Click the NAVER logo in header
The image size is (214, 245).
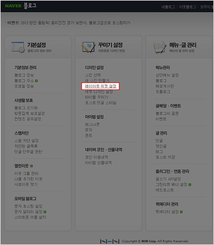coord(13,6)
